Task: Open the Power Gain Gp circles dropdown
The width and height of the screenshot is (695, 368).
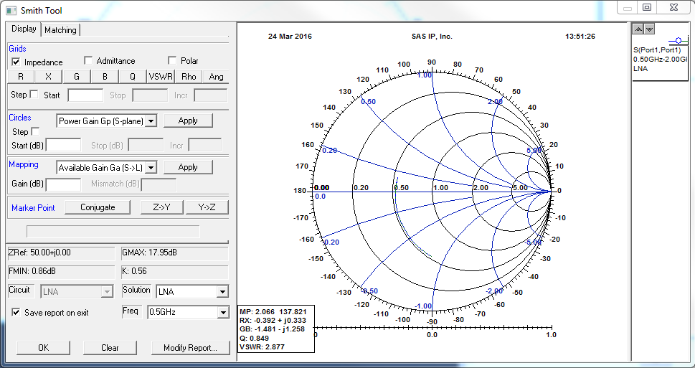Action: (x=151, y=121)
